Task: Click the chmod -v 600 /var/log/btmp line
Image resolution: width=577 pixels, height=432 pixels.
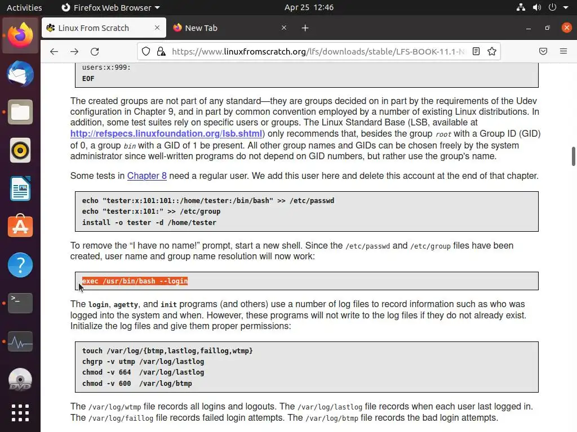Action: [137, 384]
